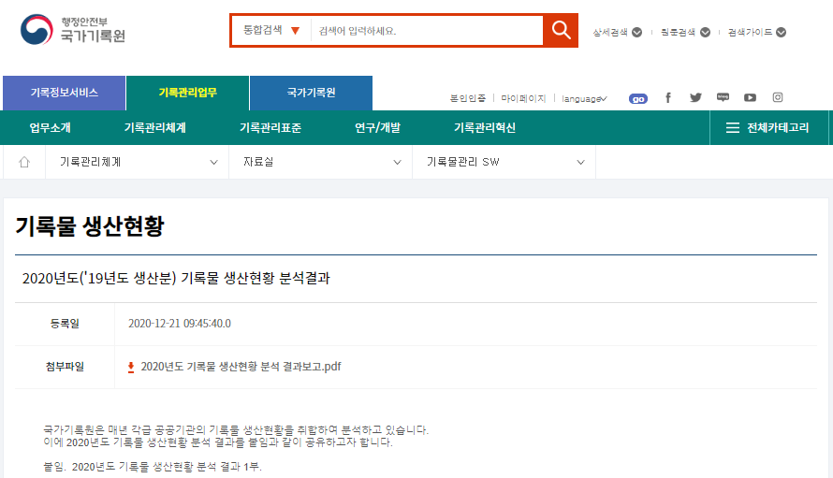The width and height of the screenshot is (833, 478).
Task: Click the home icon in breadcrumb
Action: point(24,162)
